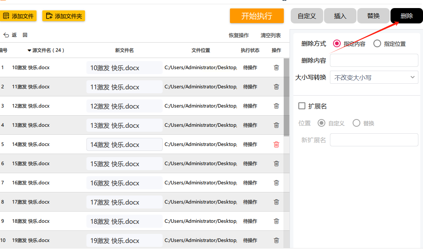Edit new filename field 18激发 快乐.docx

pyautogui.click(x=124, y=221)
